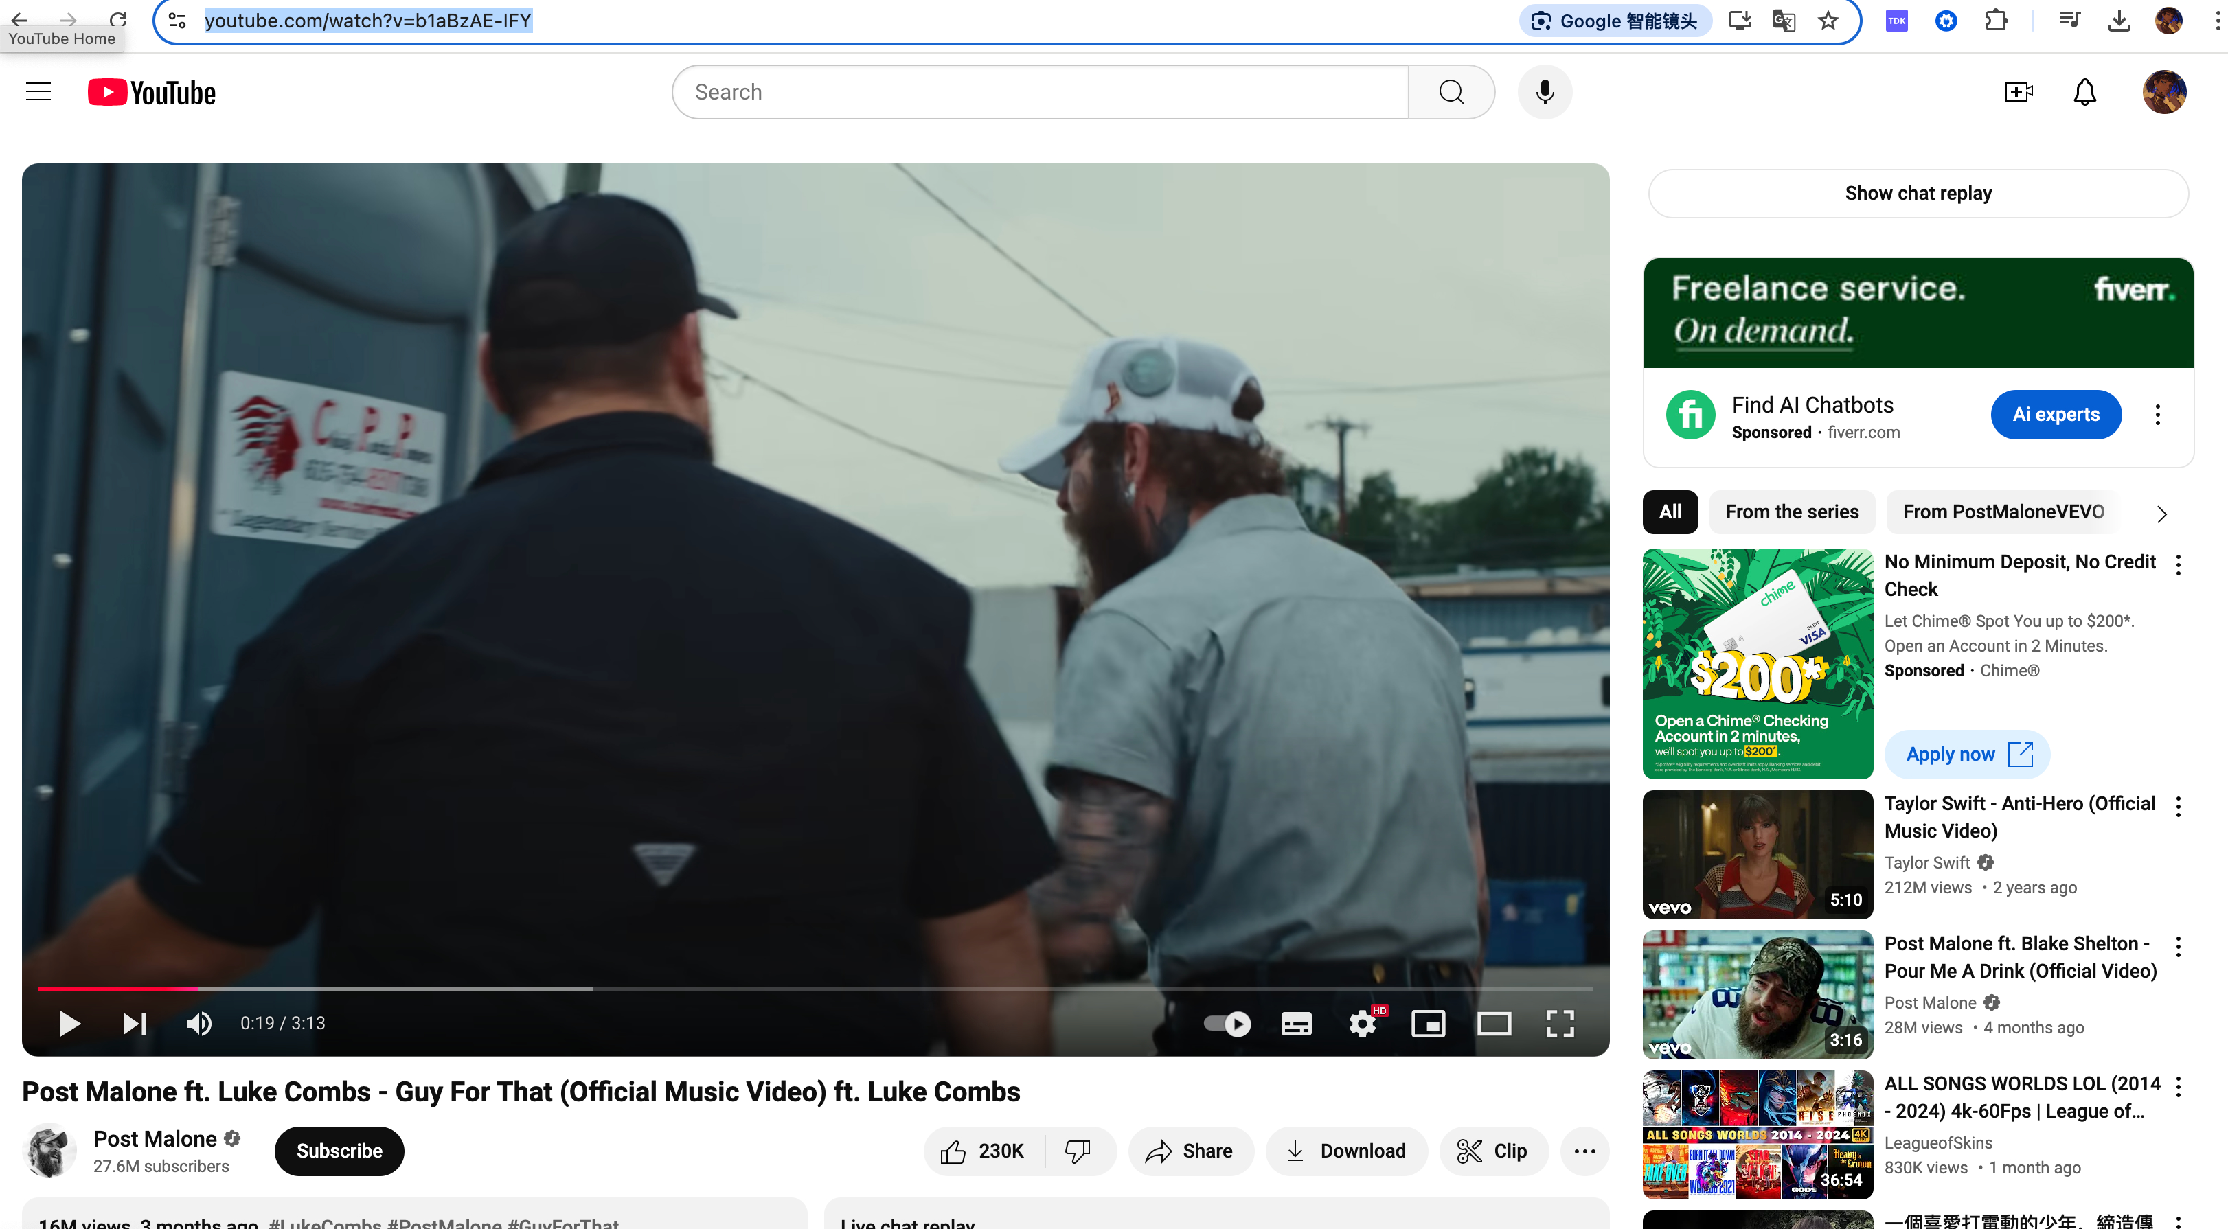Create a Clip of the video
This screenshot has height=1229, width=2228.
point(1494,1151)
